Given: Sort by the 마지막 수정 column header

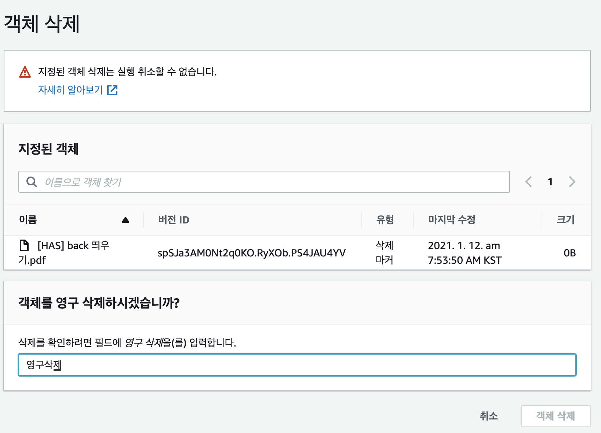Looking at the screenshot, I should (x=452, y=220).
